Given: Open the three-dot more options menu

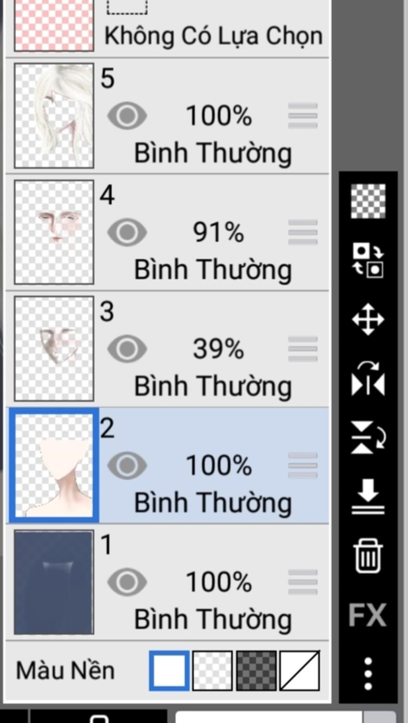Looking at the screenshot, I should 368,673.
